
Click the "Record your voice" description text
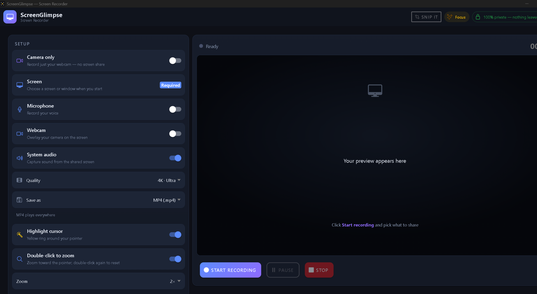43,113
